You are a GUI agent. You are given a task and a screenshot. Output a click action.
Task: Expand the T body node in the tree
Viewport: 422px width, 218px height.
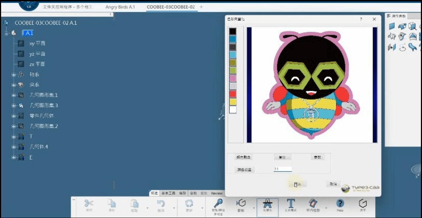pos(13,137)
